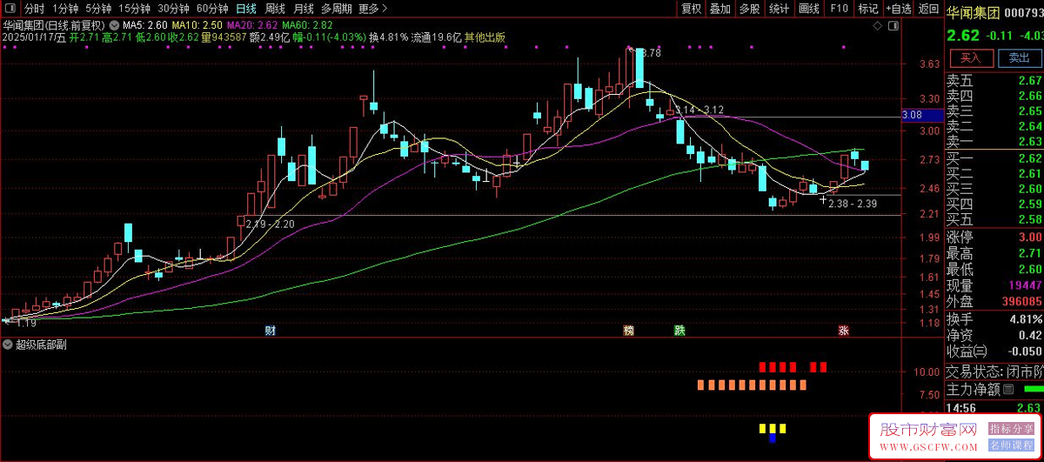
Task: Click the 华闻集团 stock name in the quote panel
Action: tap(974, 11)
